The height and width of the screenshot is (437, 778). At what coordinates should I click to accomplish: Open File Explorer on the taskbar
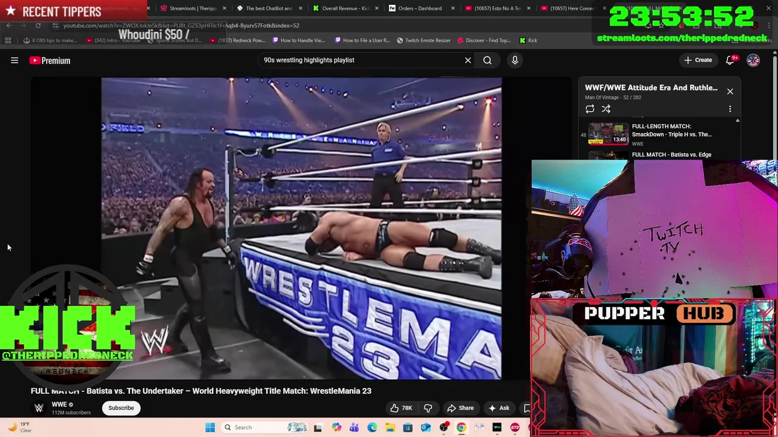(x=390, y=427)
